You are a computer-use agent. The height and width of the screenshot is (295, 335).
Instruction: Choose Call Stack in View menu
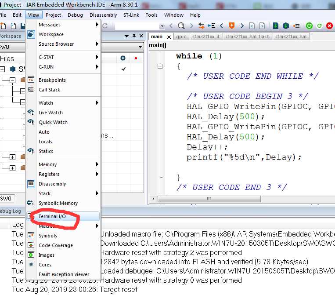(x=63, y=90)
